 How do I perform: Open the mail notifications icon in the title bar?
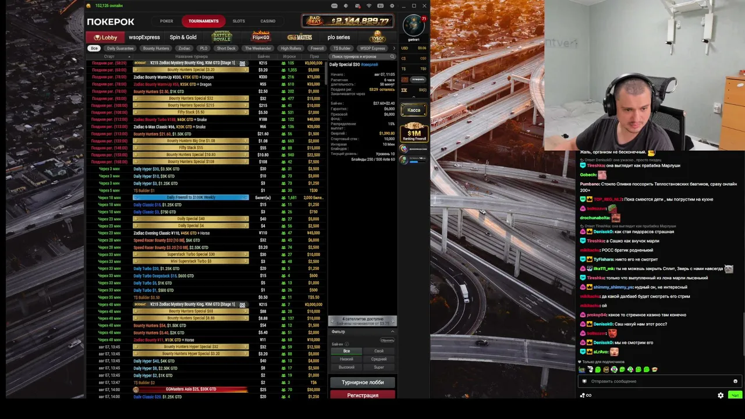tap(357, 6)
